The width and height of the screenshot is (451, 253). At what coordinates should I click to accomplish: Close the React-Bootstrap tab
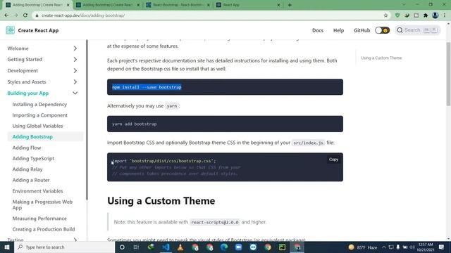coord(209,5)
